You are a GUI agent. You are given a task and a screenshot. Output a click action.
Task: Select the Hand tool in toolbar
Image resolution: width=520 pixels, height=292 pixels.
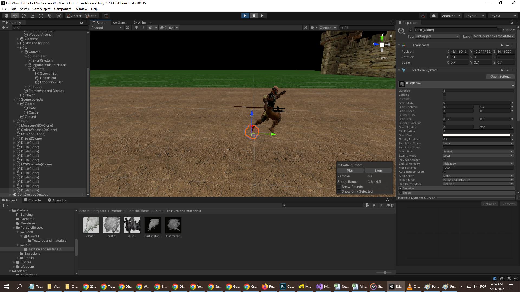pyautogui.click(x=6, y=16)
